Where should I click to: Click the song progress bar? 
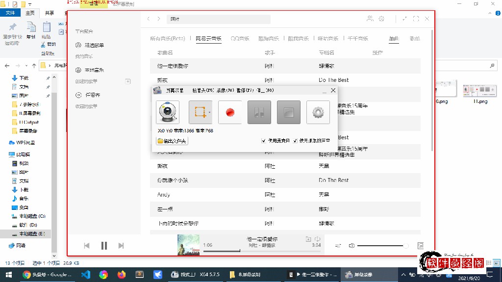[262, 251]
